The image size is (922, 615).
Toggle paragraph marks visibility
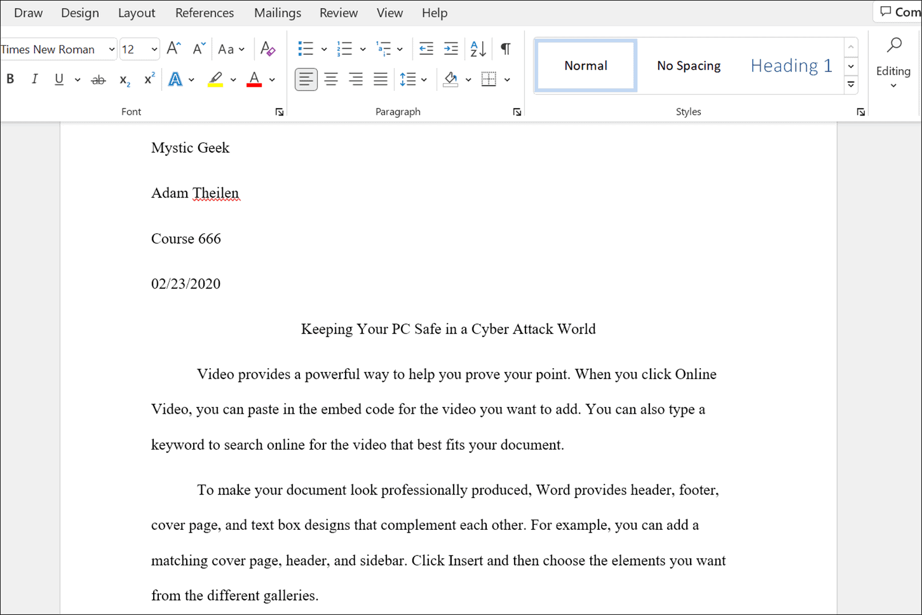[504, 49]
